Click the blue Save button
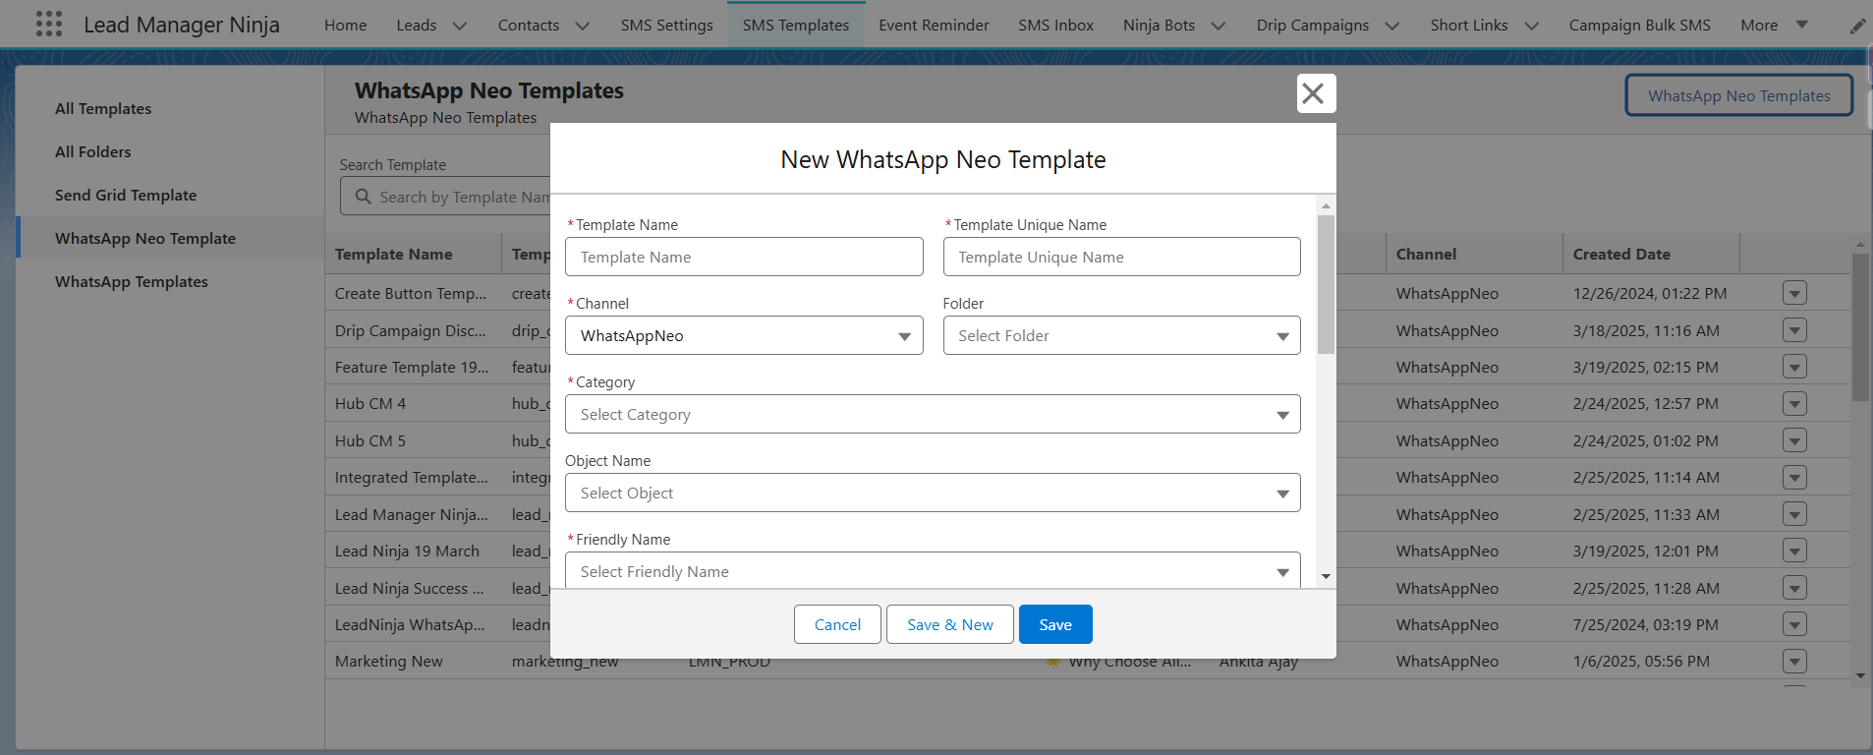This screenshot has height=755, width=1873. 1055,624
